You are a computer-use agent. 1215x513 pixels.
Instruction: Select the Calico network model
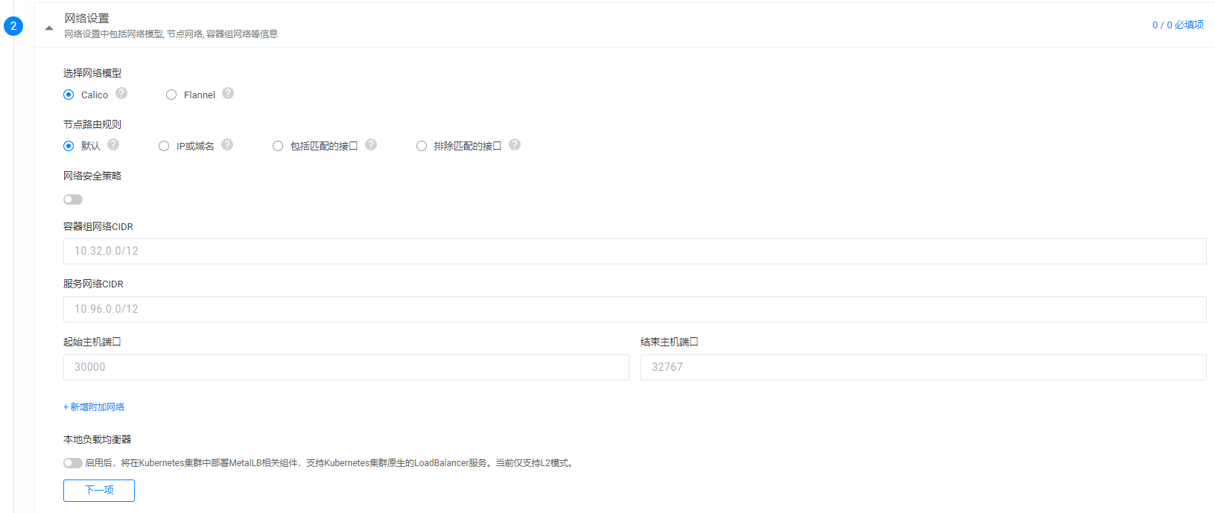click(69, 95)
